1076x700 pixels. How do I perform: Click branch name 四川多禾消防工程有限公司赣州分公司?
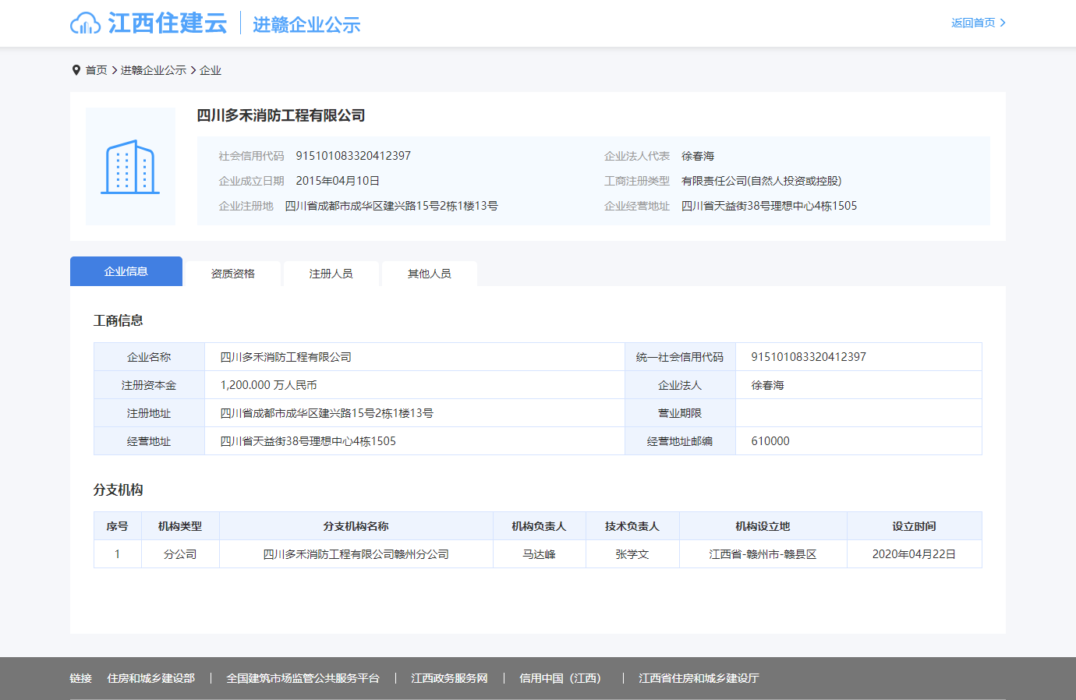356,554
